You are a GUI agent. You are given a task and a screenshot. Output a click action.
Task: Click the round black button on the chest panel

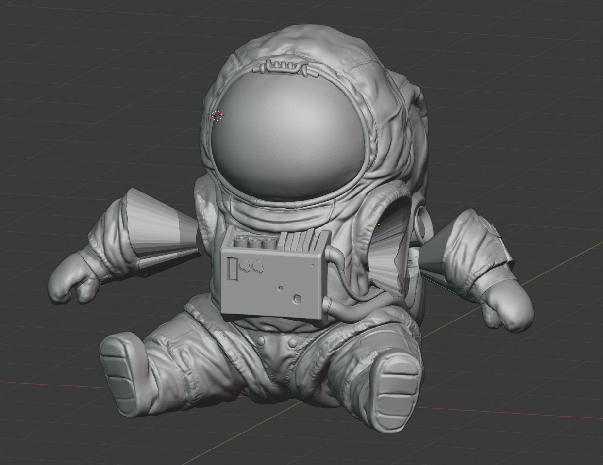click(297, 299)
